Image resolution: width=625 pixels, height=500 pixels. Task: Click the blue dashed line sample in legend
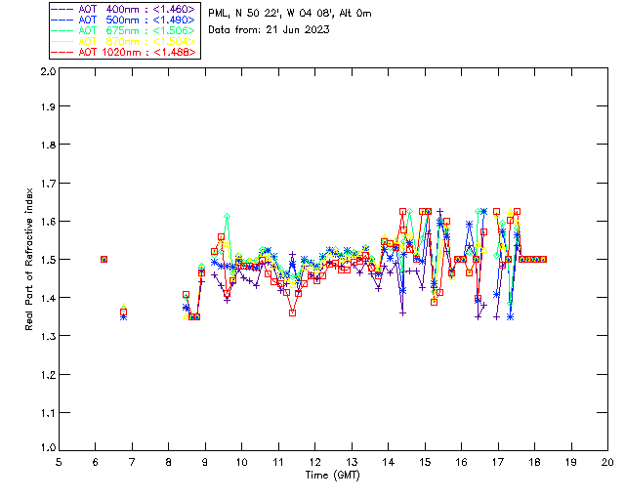pyautogui.click(x=62, y=20)
